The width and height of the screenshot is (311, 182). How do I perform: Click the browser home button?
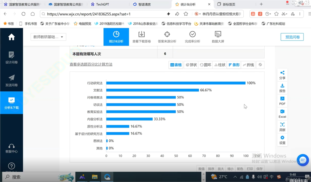point(32,14)
